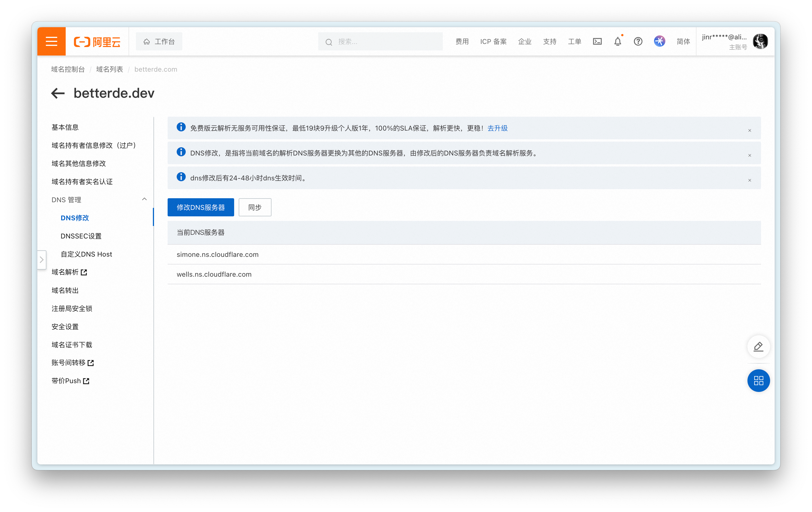Click info icon on the DNS修改 explanation notice

click(181, 152)
